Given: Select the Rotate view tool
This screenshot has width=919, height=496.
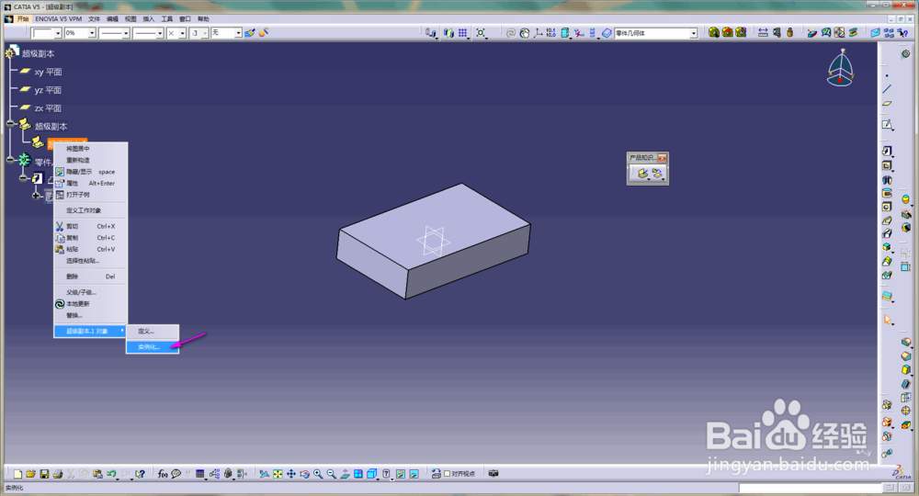Looking at the screenshot, I should (x=304, y=474).
